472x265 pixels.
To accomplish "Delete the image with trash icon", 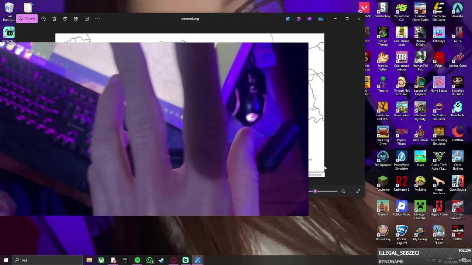I will pyautogui.click(x=54, y=19).
